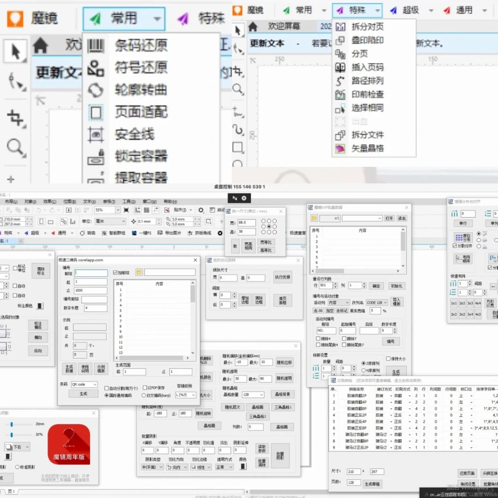Click the import icon in standard toolbar
This screenshot has width=498, height=498.
click(x=69, y=210)
